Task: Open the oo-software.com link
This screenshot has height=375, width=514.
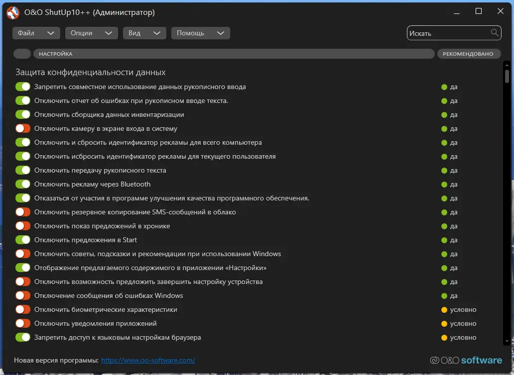Action: pos(148,360)
